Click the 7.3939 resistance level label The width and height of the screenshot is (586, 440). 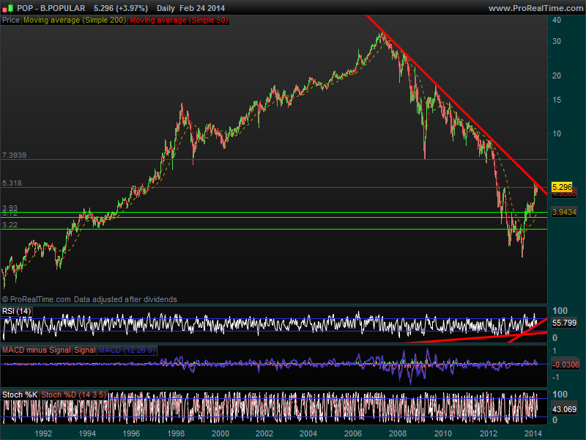tap(14, 155)
